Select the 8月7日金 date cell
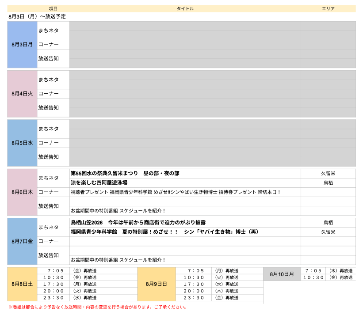The image size is (363, 315). pyautogui.click(x=22, y=241)
